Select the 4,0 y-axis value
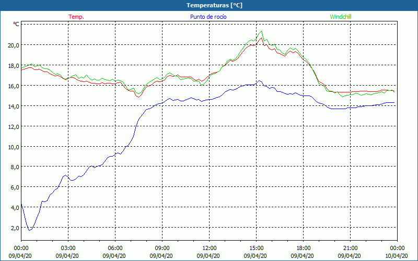 point(15,208)
